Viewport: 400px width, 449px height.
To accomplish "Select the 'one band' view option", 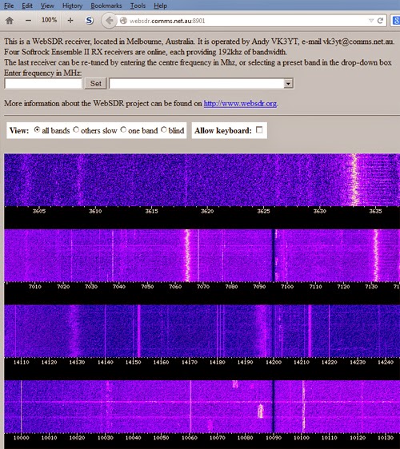I will coord(123,129).
